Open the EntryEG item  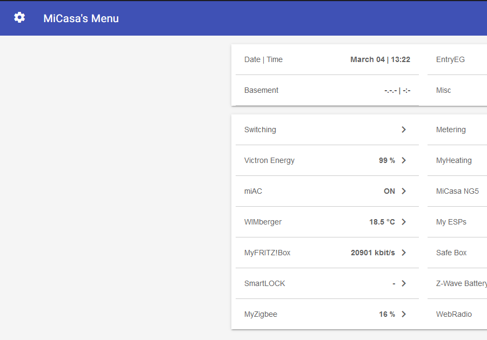(450, 59)
